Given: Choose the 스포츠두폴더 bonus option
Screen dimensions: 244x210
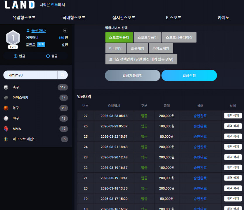Looking at the screenshot, I should coord(147,37).
